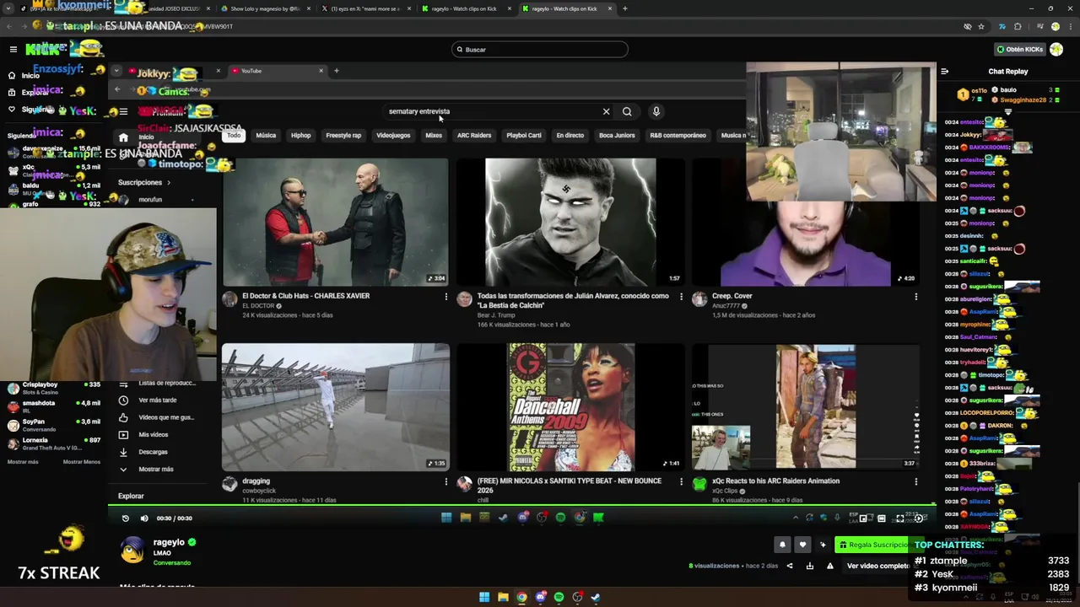This screenshot has height=607, width=1080.
Task: Open options menu for xQc Reacts video
Action: [915, 481]
